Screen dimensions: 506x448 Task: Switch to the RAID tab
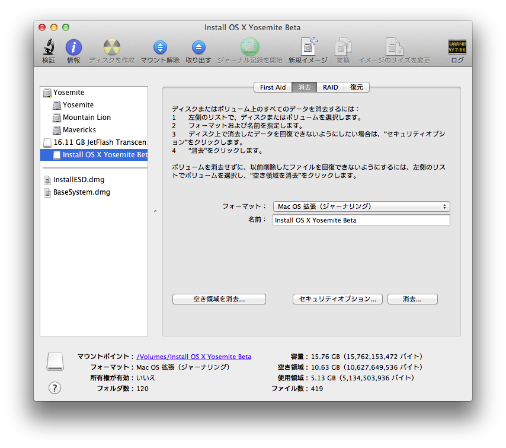coord(331,87)
